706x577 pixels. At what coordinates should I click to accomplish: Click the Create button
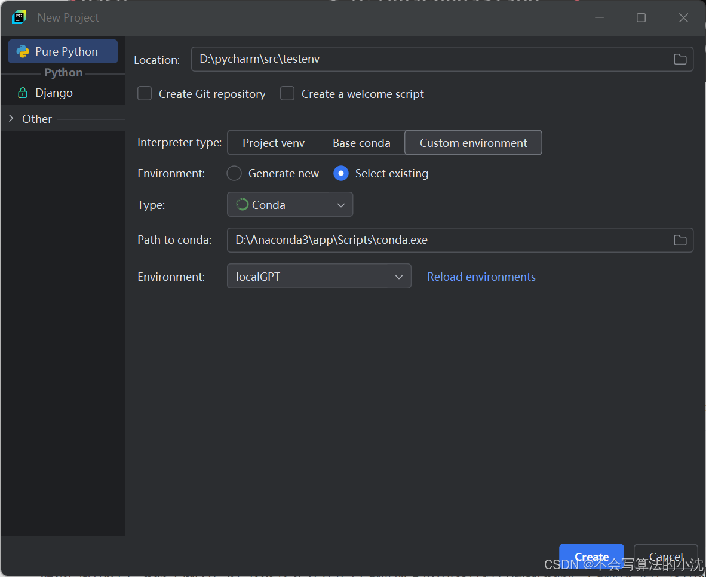pos(591,557)
